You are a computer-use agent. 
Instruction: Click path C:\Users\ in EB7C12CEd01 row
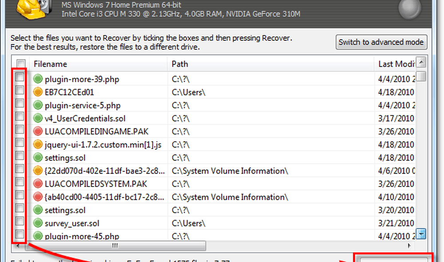point(188,92)
